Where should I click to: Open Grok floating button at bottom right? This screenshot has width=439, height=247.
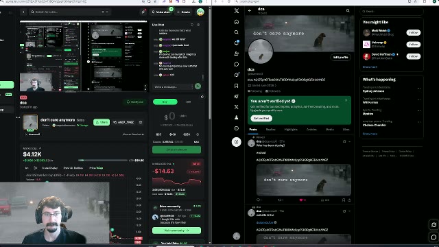click(434, 224)
